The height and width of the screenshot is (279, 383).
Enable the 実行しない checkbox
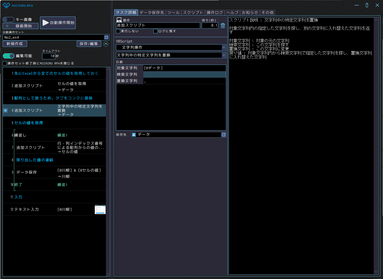pos(118,31)
